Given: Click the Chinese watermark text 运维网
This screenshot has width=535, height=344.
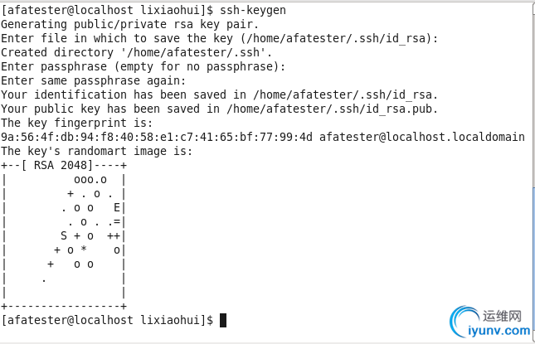Looking at the screenshot, I should coord(502,316).
